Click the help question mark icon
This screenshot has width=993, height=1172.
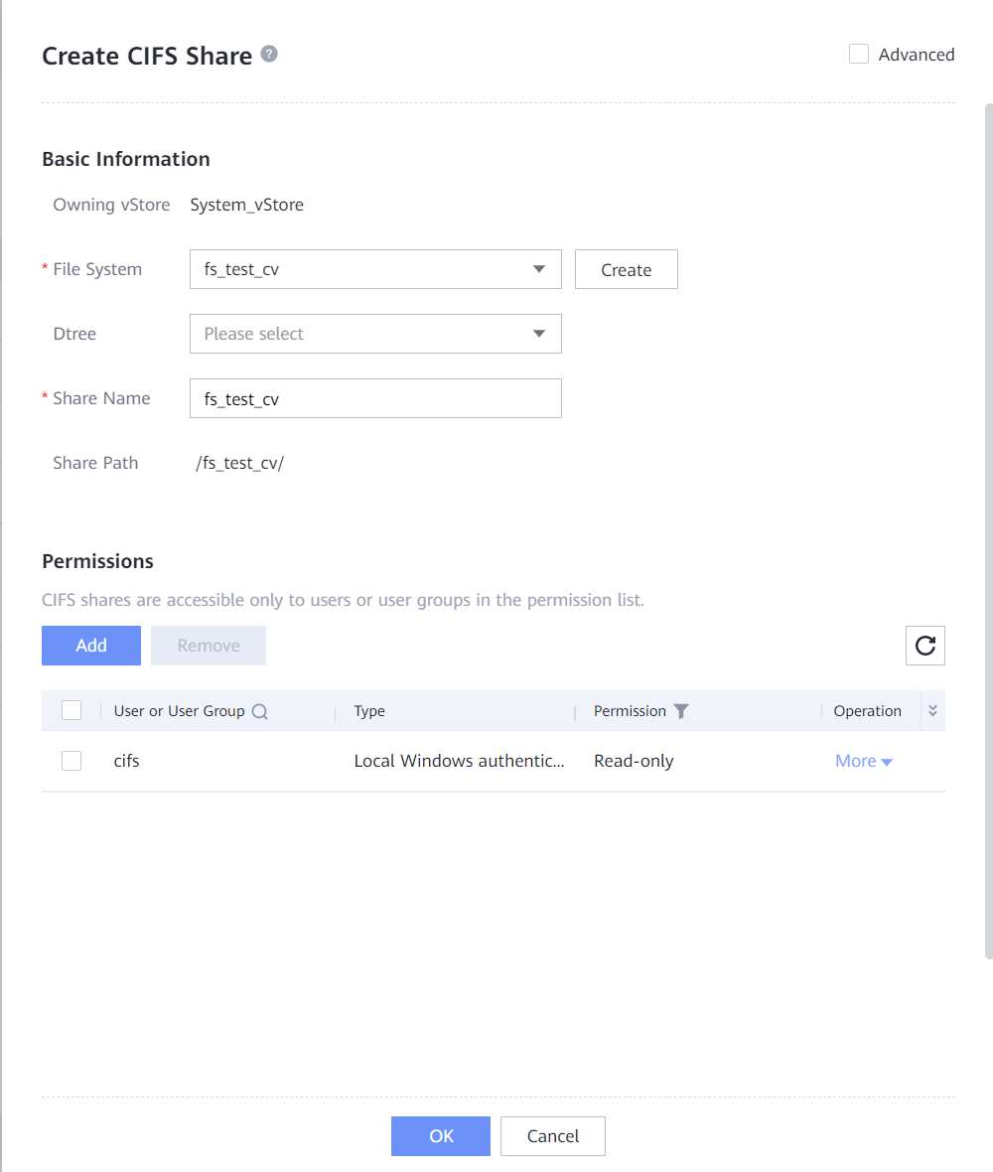click(x=269, y=55)
